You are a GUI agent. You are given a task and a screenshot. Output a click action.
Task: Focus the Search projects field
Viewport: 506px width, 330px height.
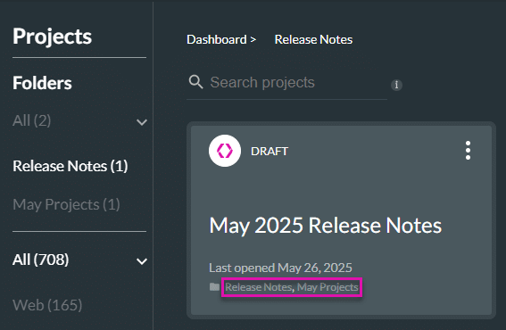click(286, 83)
